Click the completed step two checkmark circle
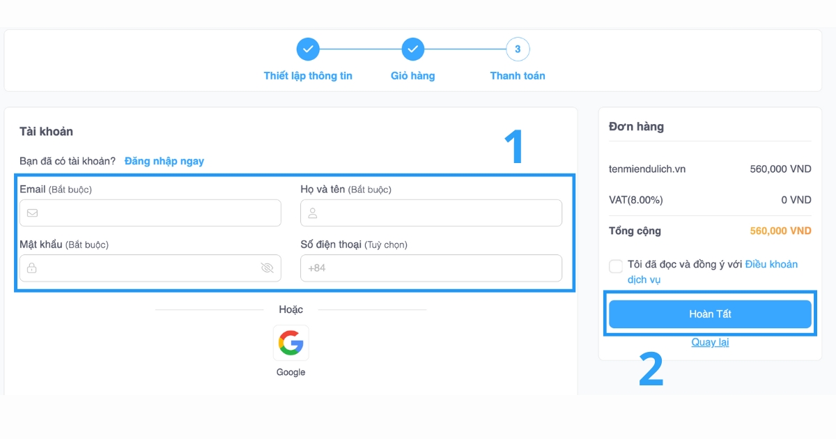Screen dimensions: 836x439 click(413, 49)
